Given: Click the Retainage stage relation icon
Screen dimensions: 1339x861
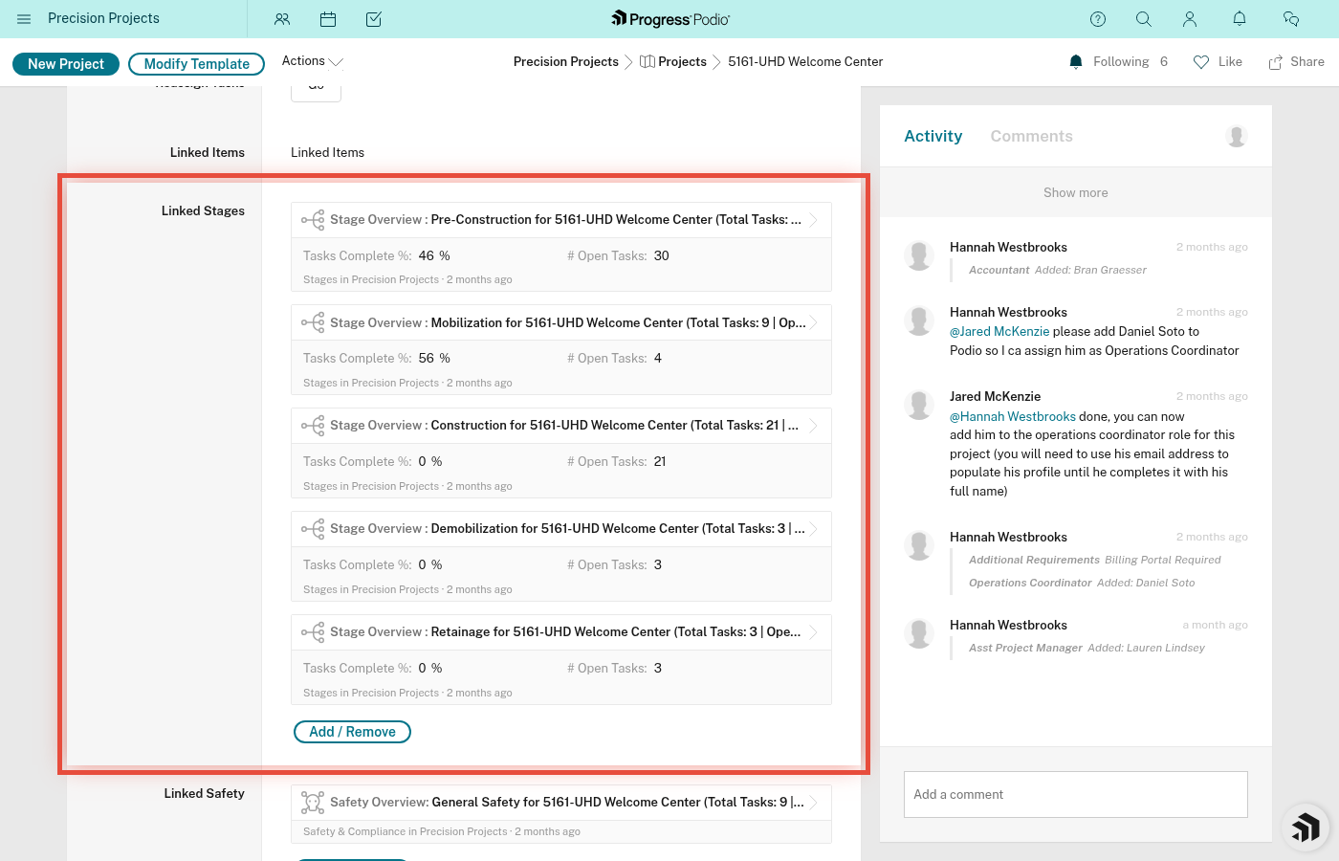Looking at the screenshot, I should (313, 632).
